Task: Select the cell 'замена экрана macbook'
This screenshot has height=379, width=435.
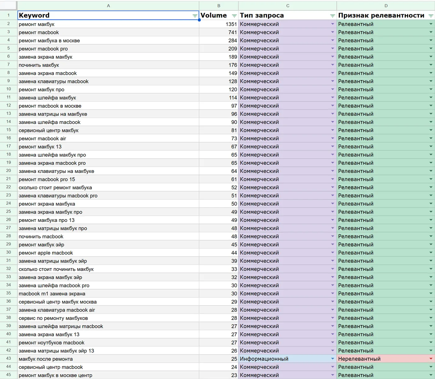Action: (108, 73)
